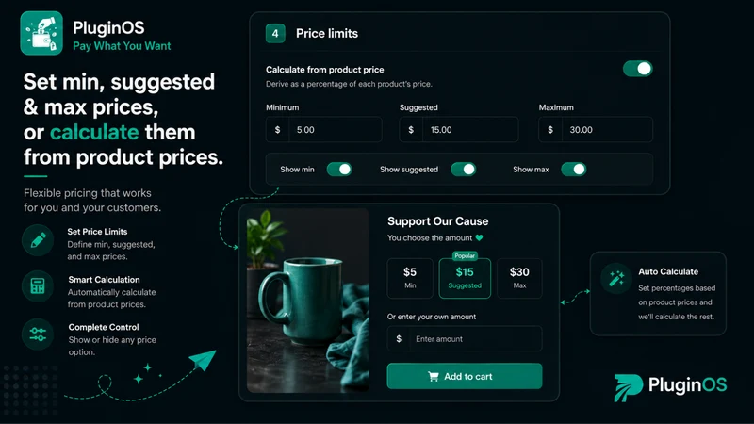Toggle the Show min switch
754x424 pixels.
[x=339, y=170]
